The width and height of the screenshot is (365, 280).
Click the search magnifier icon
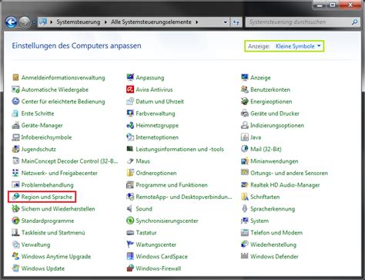[x=354, y=22]
